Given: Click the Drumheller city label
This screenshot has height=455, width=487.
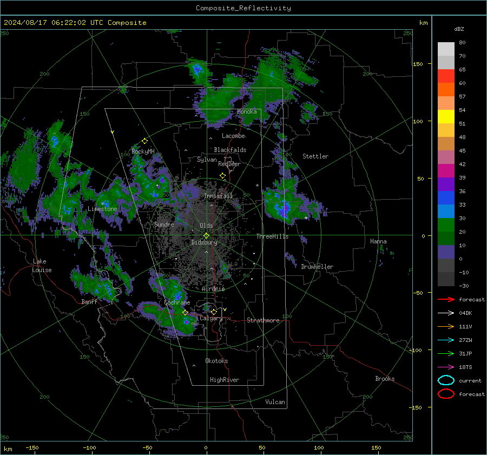Looking at the screenshot, I should click(x=317, y=267).
